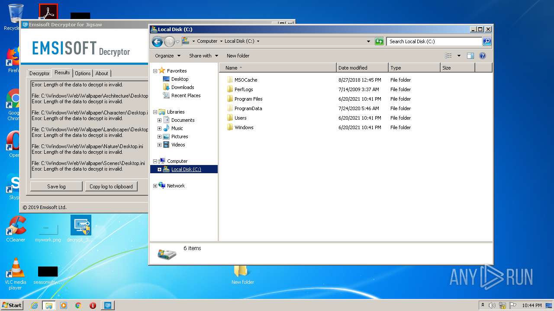Screen dimensions: 554x311
Task: Switch to the About tab
Action: pyautogui.click(x=102, y=73)
